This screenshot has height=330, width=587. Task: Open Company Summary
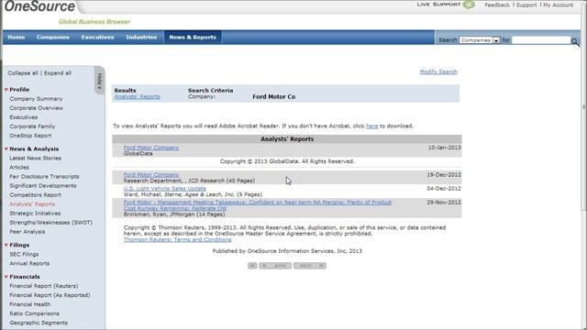pyautogui.click(x=36, y=99)
